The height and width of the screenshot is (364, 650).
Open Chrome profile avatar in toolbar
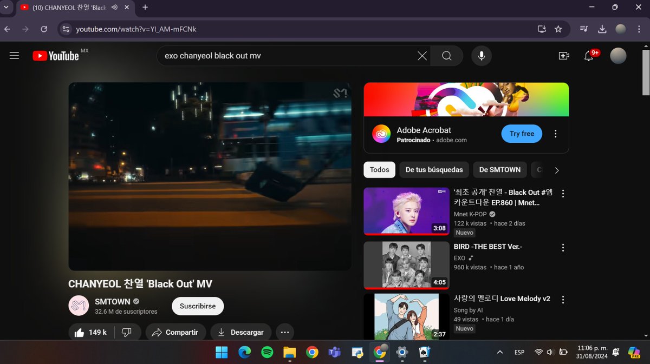[x=621, y=29]
